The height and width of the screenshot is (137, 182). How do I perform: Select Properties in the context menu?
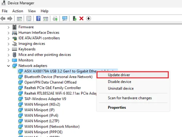coord(117,107)
